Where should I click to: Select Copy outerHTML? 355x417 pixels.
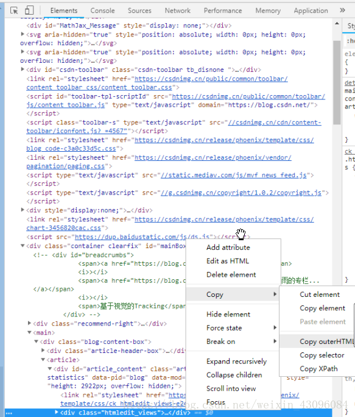point(317,341)
